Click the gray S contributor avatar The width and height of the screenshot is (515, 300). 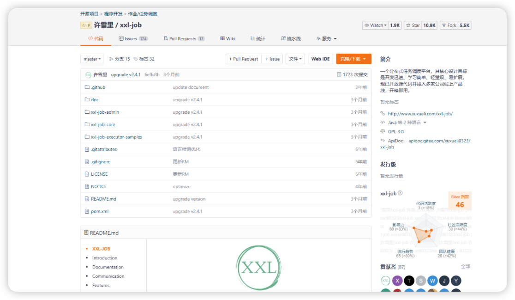[x=421, y=281]
